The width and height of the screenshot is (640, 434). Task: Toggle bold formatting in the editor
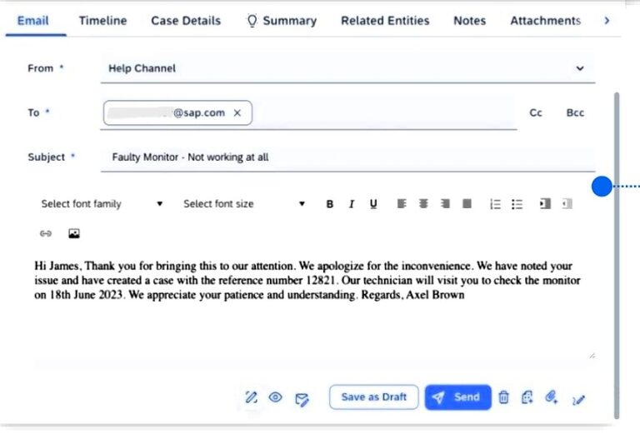click(x=330, y=204)
